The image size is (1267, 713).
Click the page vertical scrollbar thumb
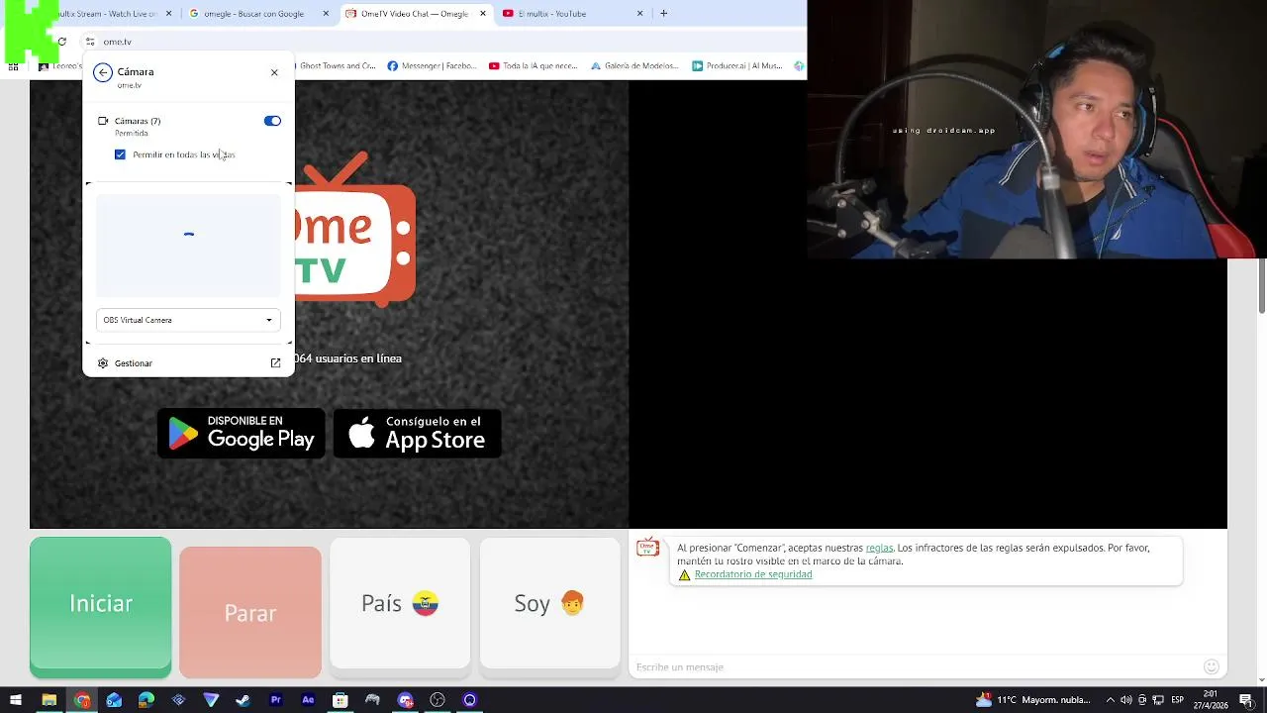1261,287
